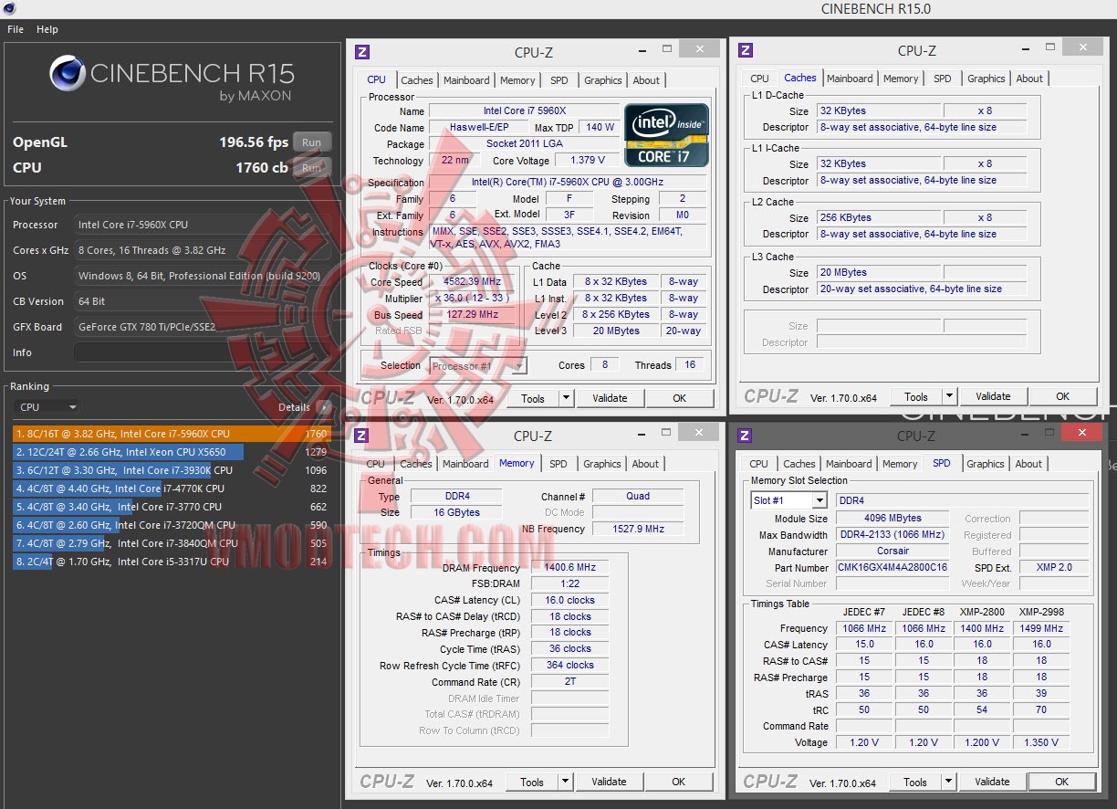Image resolution: width=1117 pixels, height=809 pixels.
Task: Click the GFX Board field GeForce GTX 780 Ti
Action: (202, 327)
